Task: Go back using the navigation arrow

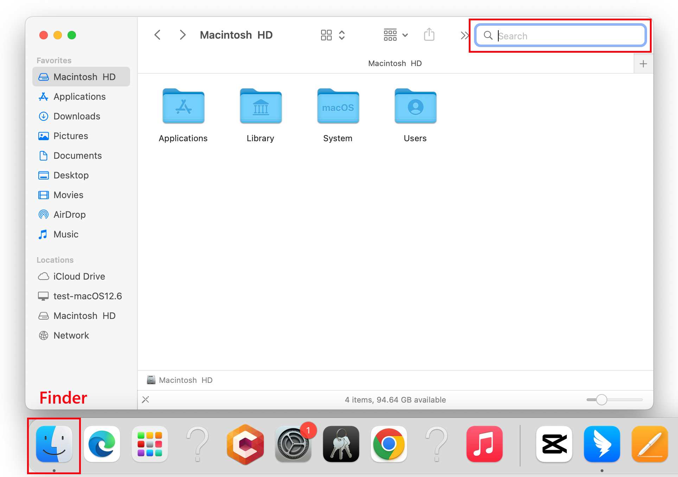Action: pyautogui.click(x=157, y=34)
